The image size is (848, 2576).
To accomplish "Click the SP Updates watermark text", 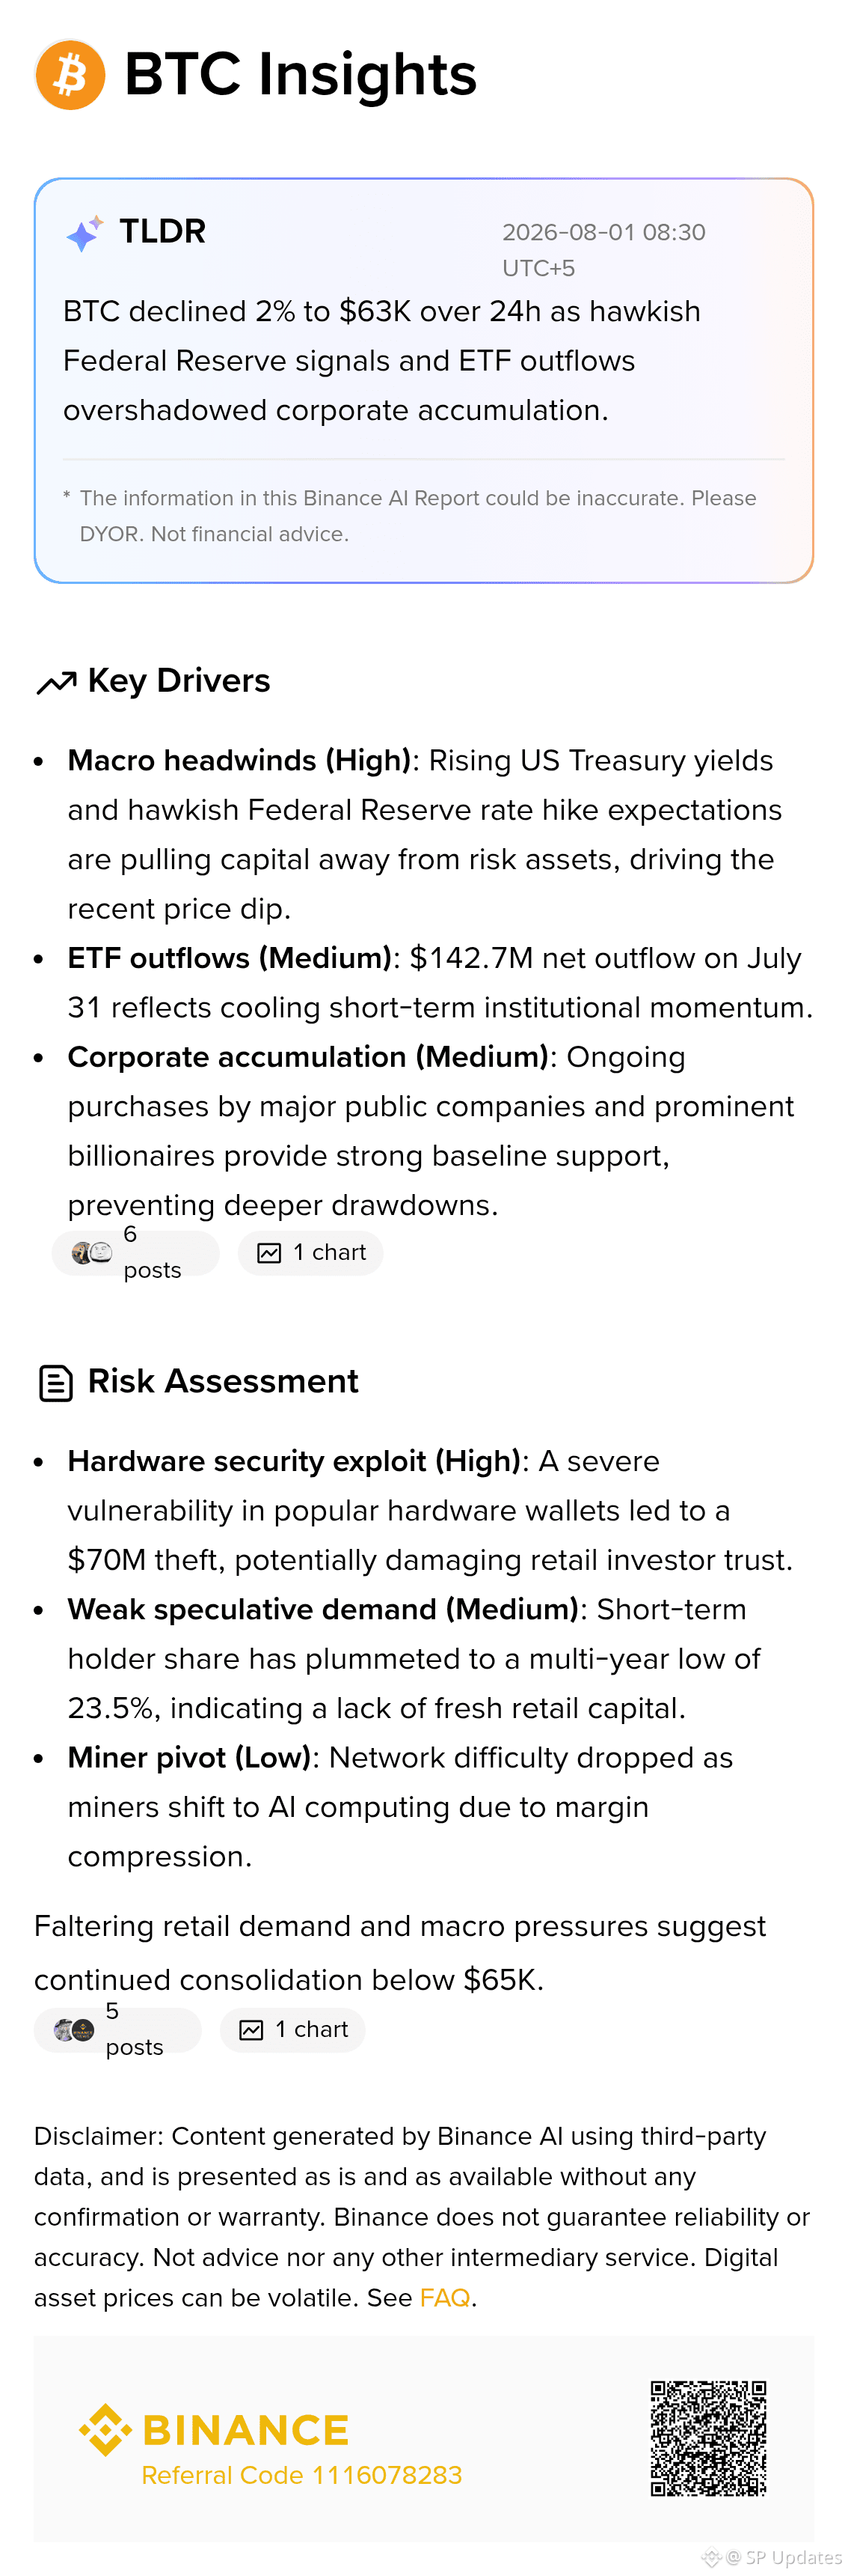I will click(783, 2558).
